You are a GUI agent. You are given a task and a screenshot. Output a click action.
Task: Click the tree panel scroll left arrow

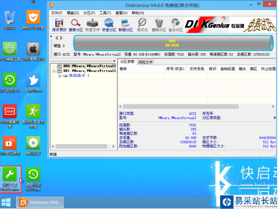(53, 146)
